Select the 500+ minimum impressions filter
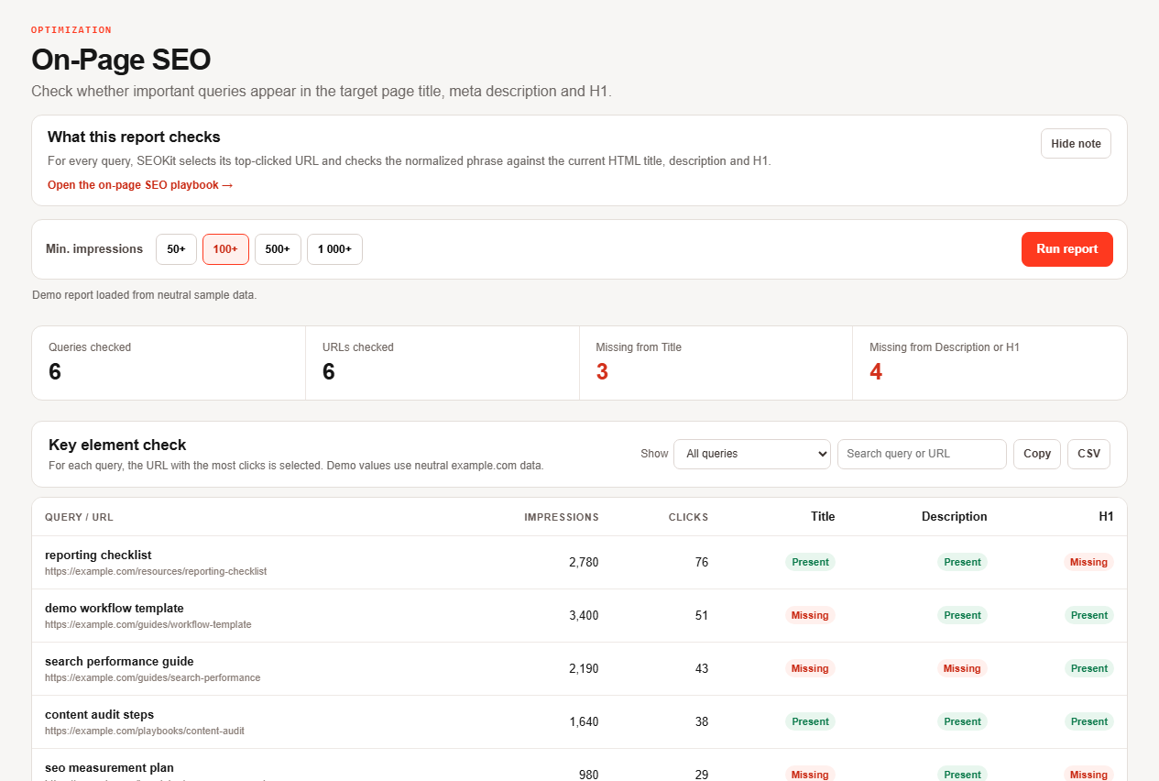1159x781 pixels. pyautogui.click(x=278, y=249)
